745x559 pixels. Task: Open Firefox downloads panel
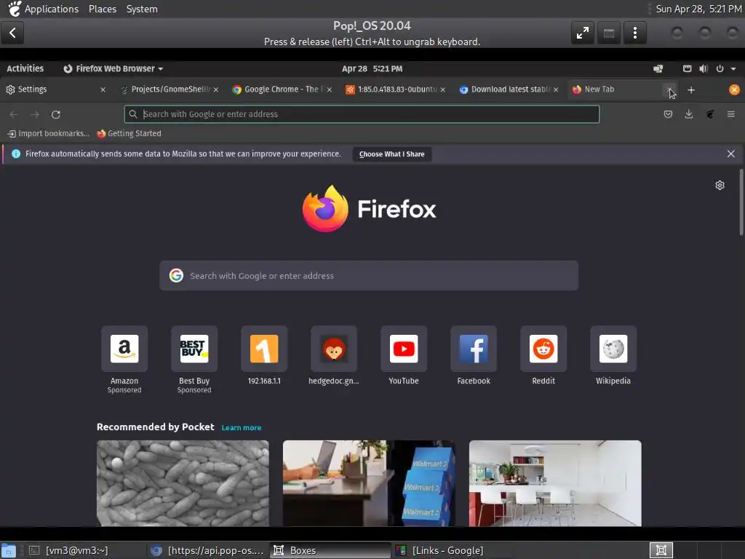coord(689,114)
